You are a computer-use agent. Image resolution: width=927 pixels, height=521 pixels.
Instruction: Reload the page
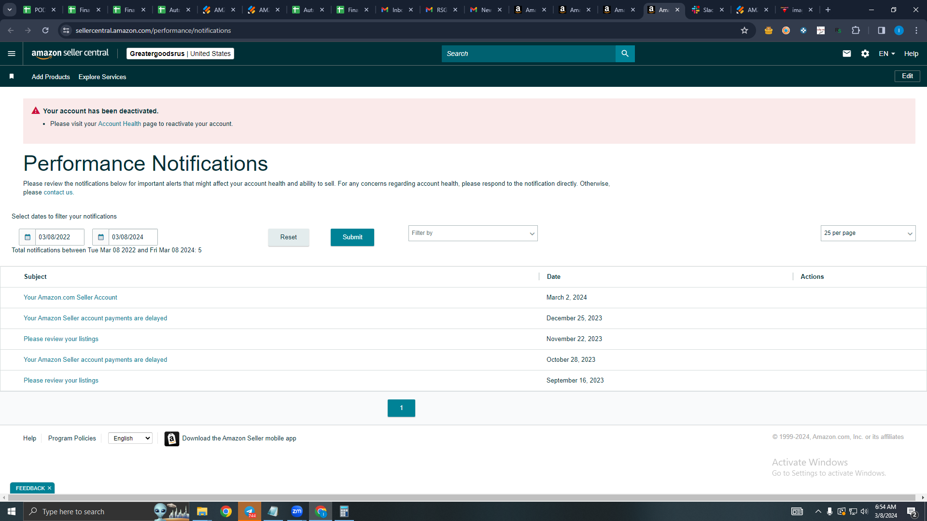pos(45,30)
